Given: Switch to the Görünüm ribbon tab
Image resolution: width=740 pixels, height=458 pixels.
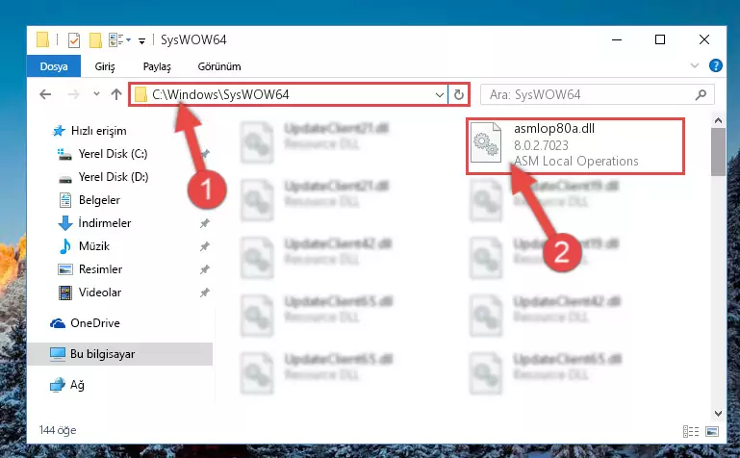Looking at the screenshot, I should pyautogui.click(x=219, y=66).
